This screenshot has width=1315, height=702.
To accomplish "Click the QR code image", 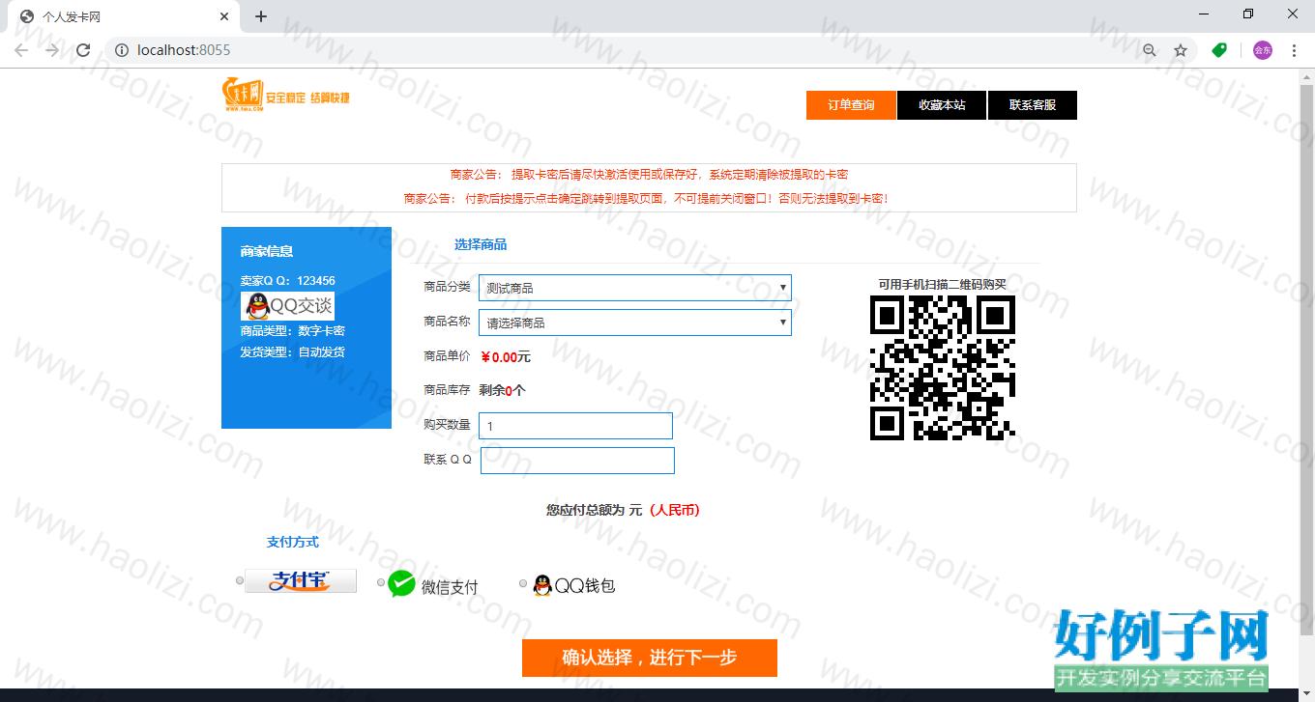I will click(943, 368).
